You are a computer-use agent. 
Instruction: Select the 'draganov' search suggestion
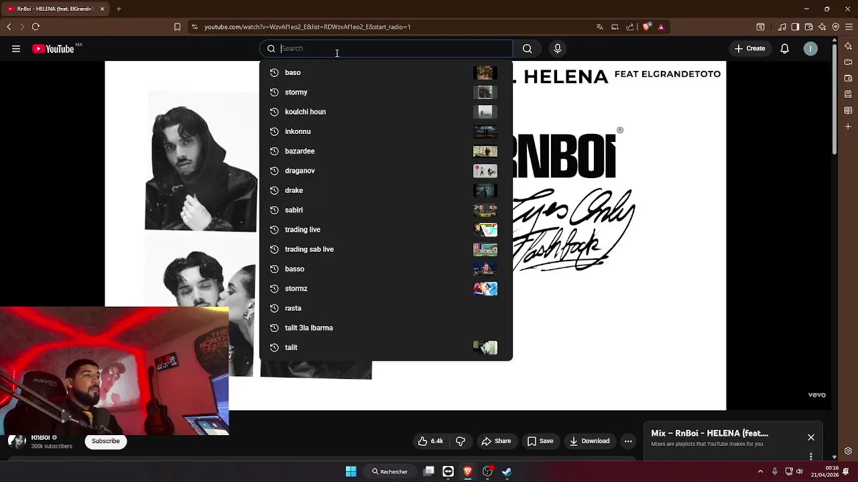(x=386, y=171)
